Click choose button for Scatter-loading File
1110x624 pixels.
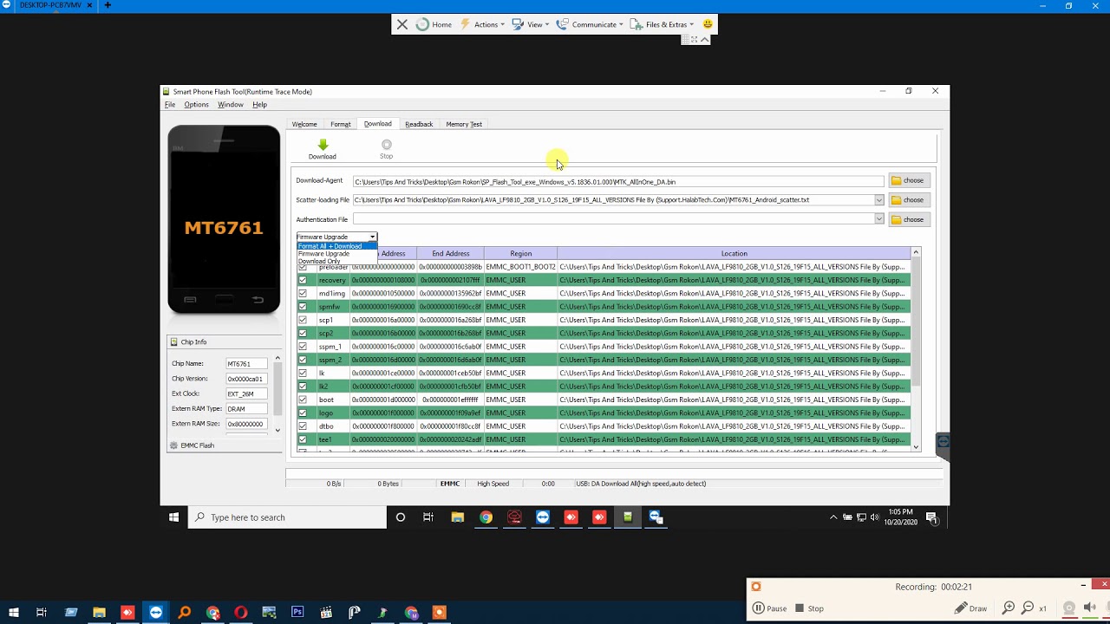pyautogui.click(x=909, y=200)
